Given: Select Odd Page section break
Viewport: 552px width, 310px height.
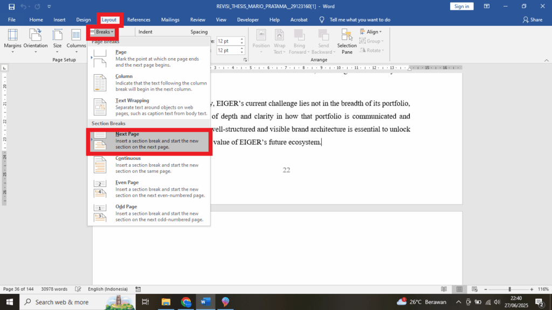Looking at the screenshot, I should (149, 213).
